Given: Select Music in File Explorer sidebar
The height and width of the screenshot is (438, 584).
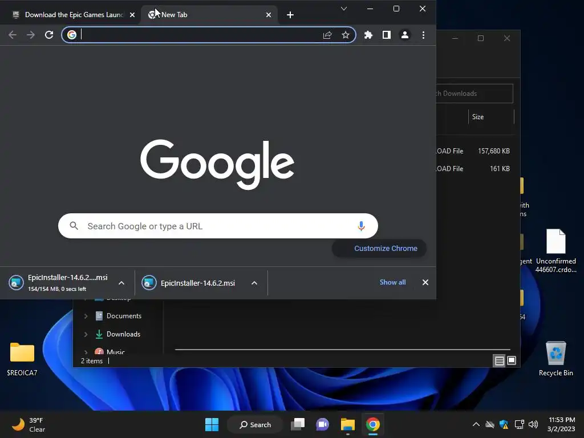Looking at the screenshot, I should [115, 352].
